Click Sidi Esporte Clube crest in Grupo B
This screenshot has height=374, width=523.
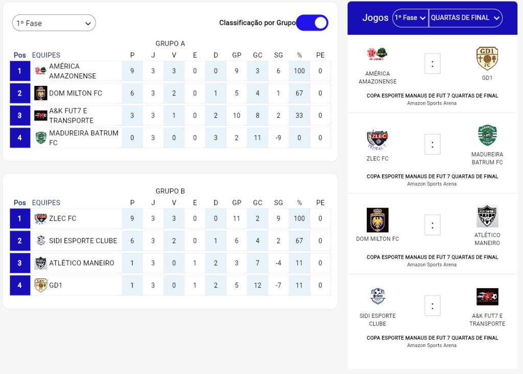click(41, 241)
